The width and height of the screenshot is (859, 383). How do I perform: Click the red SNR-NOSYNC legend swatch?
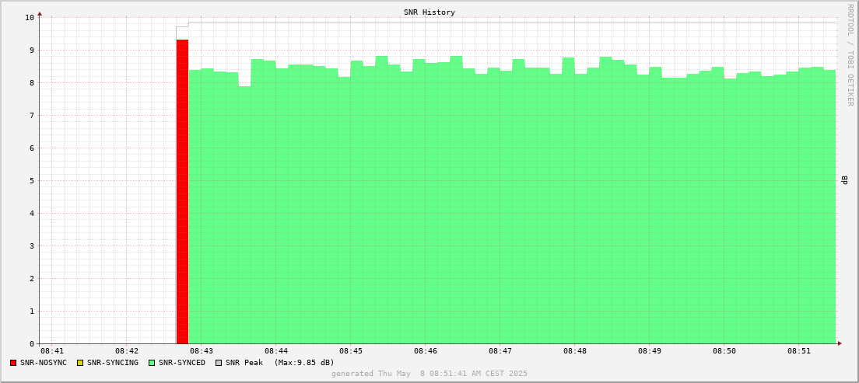[x=13, y=363]
